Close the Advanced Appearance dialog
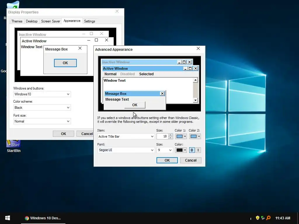 coord(198,49)
